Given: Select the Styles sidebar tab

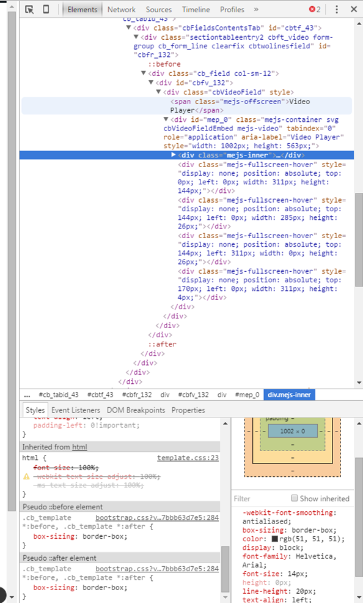Looking at the screenshot, I should (x=35, y=410).
